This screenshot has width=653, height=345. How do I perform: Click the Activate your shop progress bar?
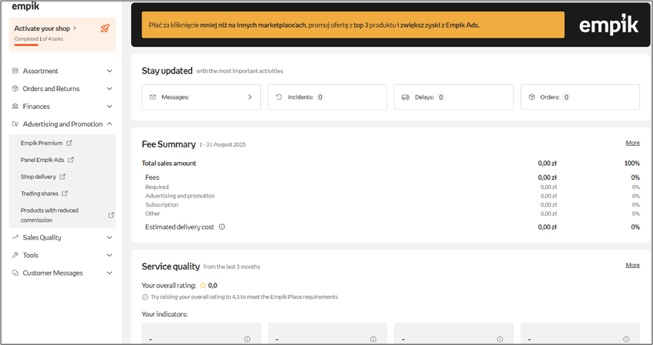(26, 45)
